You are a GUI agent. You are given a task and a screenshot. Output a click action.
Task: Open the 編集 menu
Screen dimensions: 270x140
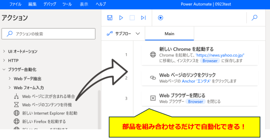coord(32,4)
